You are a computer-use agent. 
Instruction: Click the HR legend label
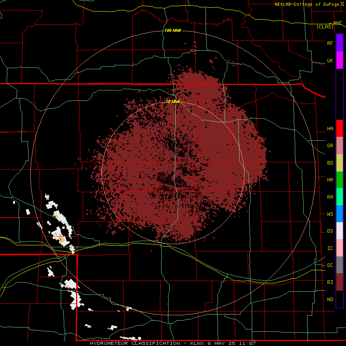330,180
